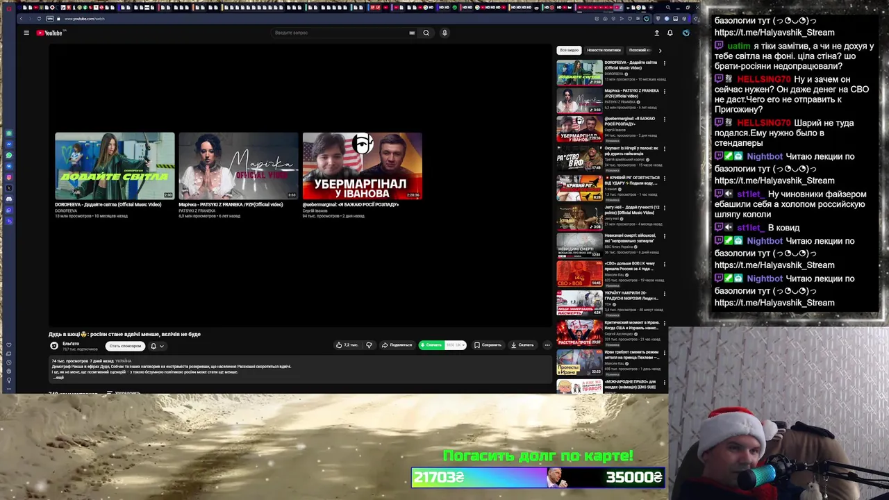Save the video with 'Сохранить' button
The image size is (889, 500).
point(488,345)
